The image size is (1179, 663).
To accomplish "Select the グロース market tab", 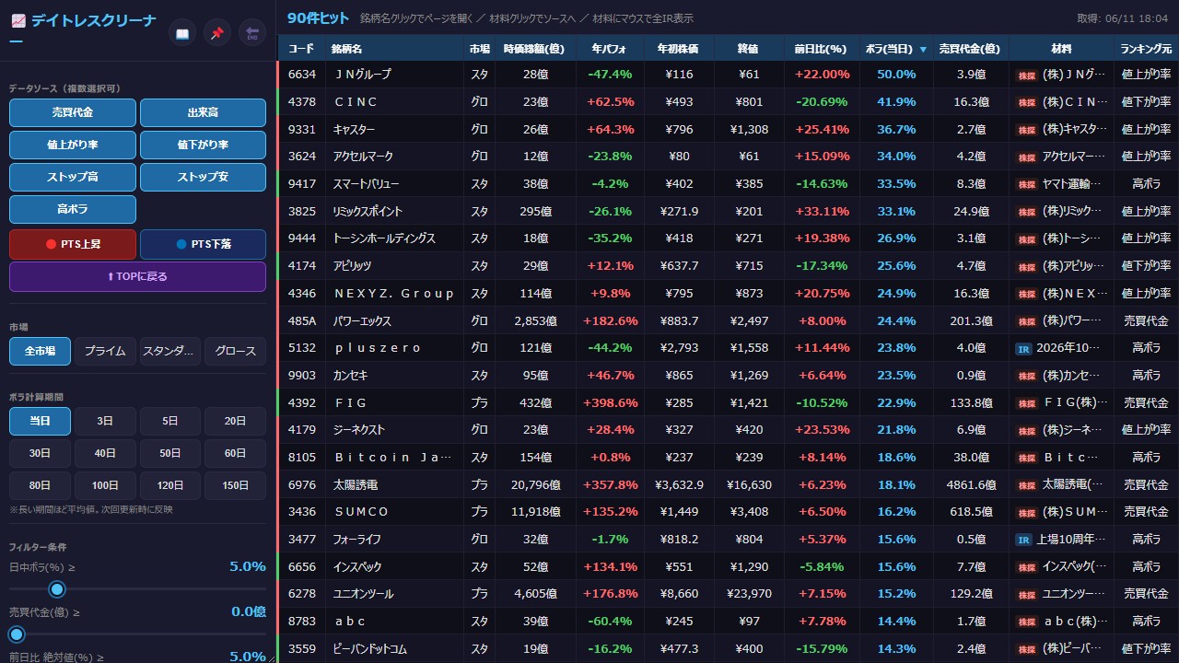I will [x=236, y=351].
